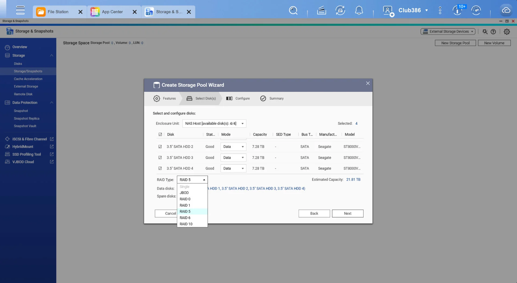Open the Cache Acceleration sidebar item
Screen dimensions: 517x283
(28, 79)
